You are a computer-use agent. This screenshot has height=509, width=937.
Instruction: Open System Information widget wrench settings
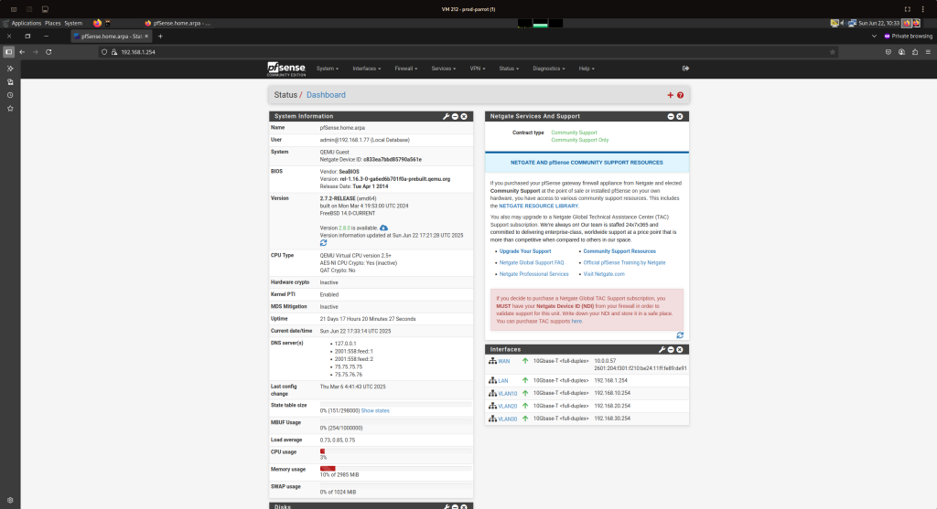446,116
